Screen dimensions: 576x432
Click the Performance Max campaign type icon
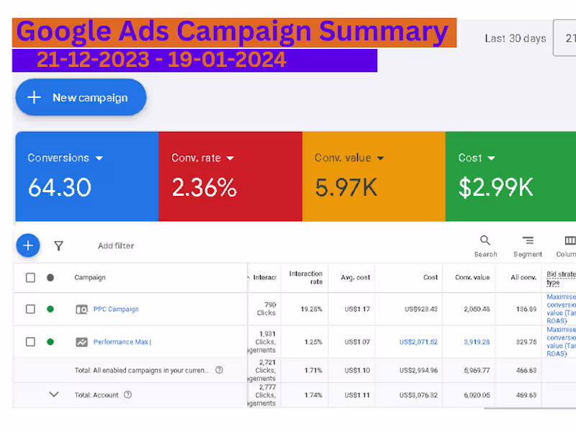(81, 342)
